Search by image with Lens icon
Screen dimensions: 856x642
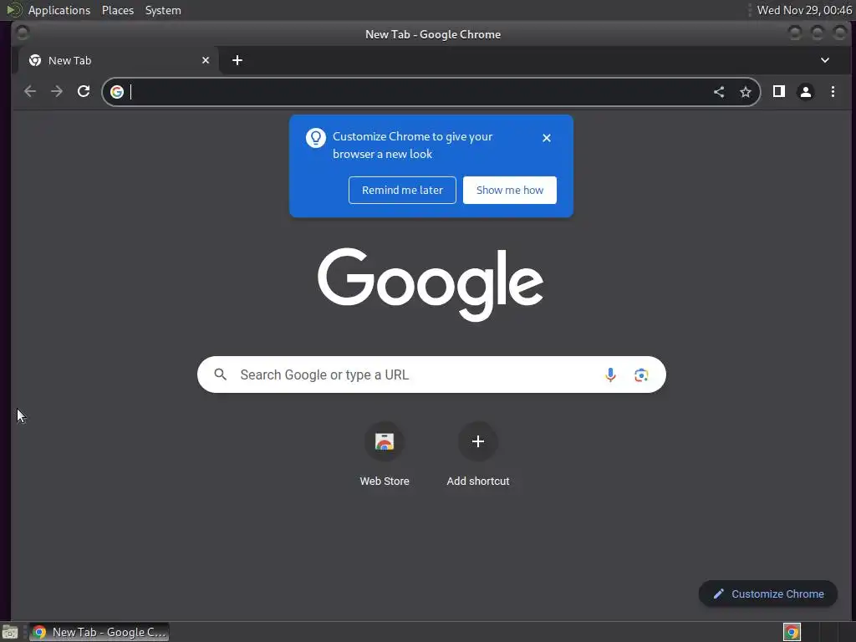(x=641, y=375)
